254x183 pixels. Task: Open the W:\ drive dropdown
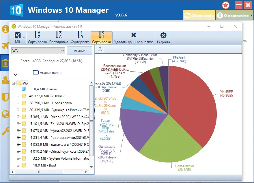pos(38,51)
